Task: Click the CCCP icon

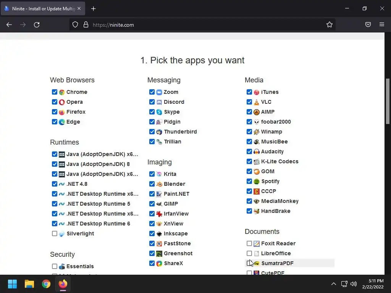Action: [x=257, y=192]
